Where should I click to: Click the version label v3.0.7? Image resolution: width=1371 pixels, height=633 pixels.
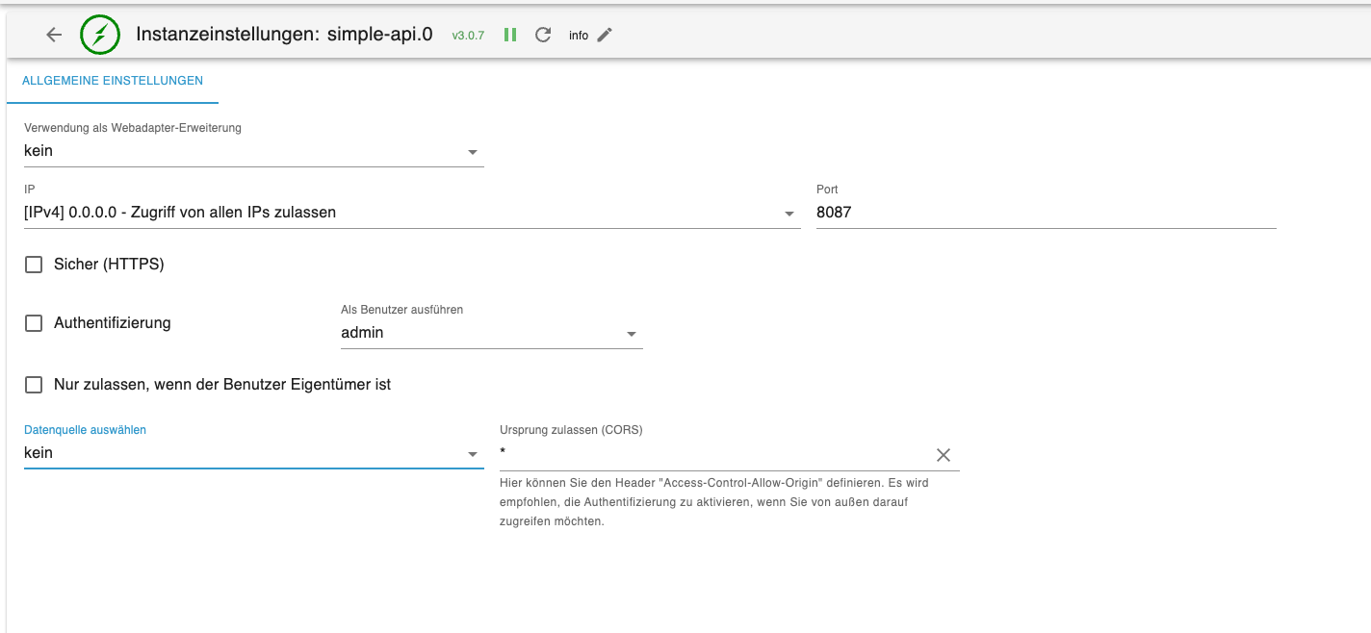pyautogui.click(x=468, y=36)
